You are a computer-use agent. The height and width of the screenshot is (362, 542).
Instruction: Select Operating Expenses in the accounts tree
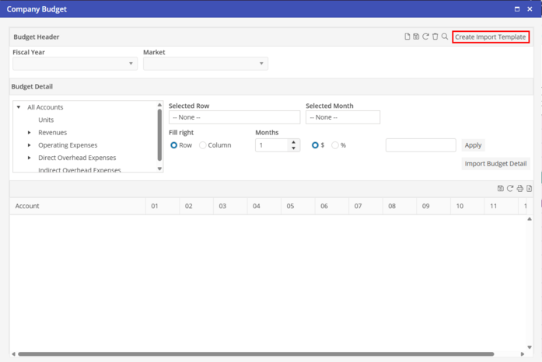(x=68, y=145)
